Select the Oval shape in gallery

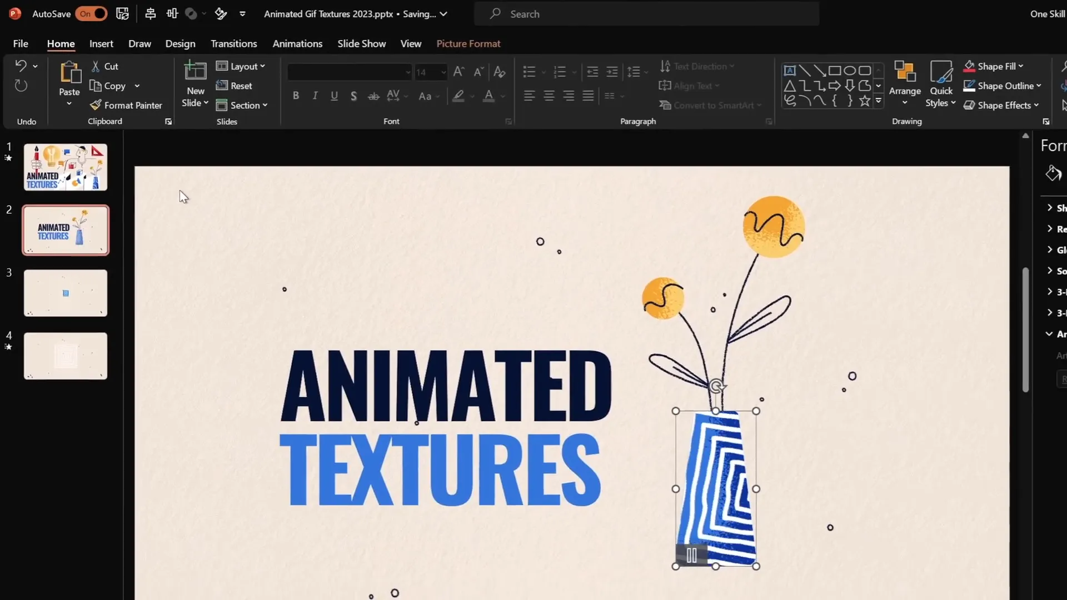[850, 71]
